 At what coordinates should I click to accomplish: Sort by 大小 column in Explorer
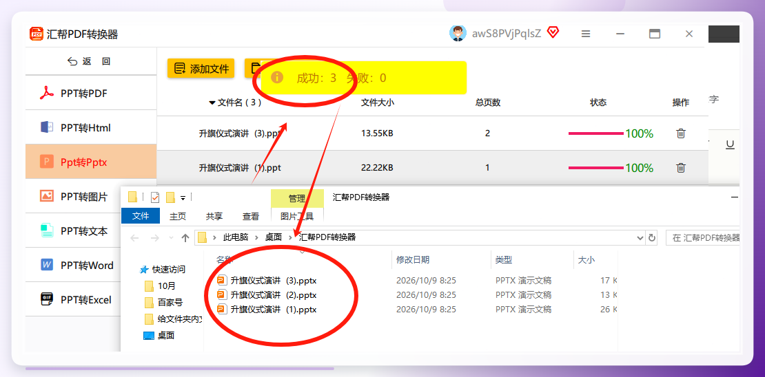click(x=586, y=259)
